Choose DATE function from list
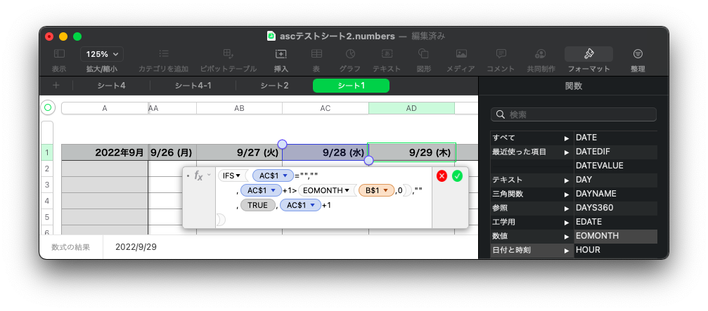 click(x=615, y=138)
